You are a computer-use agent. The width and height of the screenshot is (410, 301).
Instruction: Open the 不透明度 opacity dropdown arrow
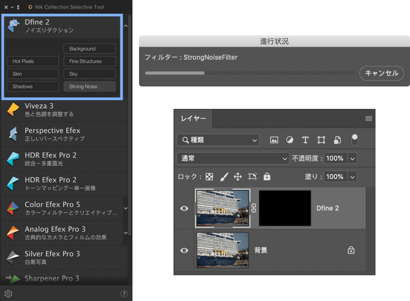(x=352, y=158)
